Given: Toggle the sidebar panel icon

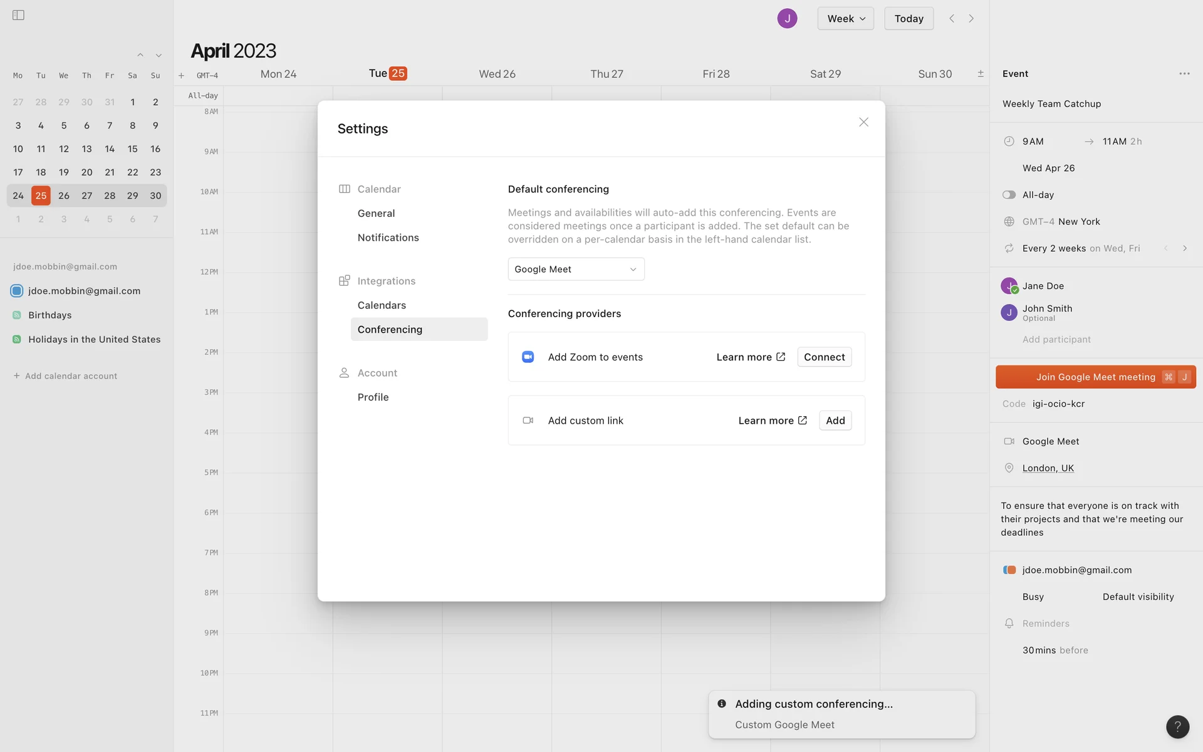Looking at the screenshot, I should (x=18, y=15).
